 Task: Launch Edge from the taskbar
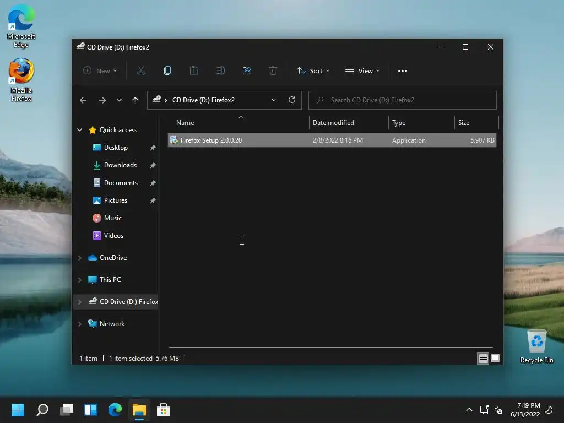pos(115,410)
